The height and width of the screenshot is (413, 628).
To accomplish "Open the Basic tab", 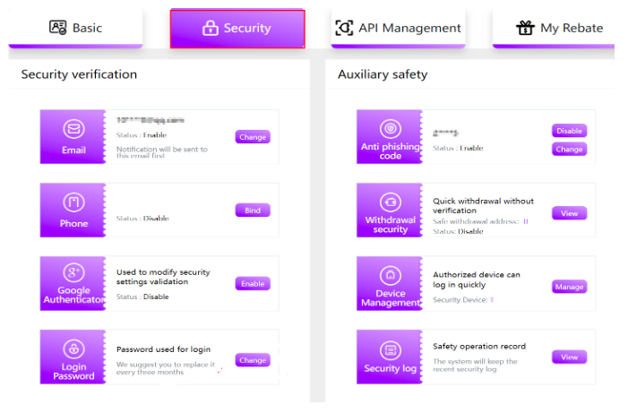I will 76,28.
